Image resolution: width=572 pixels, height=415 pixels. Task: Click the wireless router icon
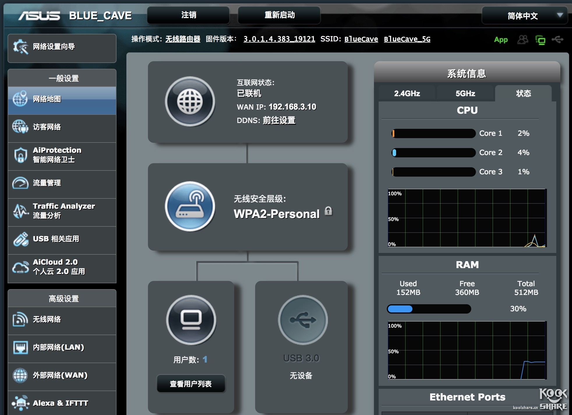(x=190, y=206)
